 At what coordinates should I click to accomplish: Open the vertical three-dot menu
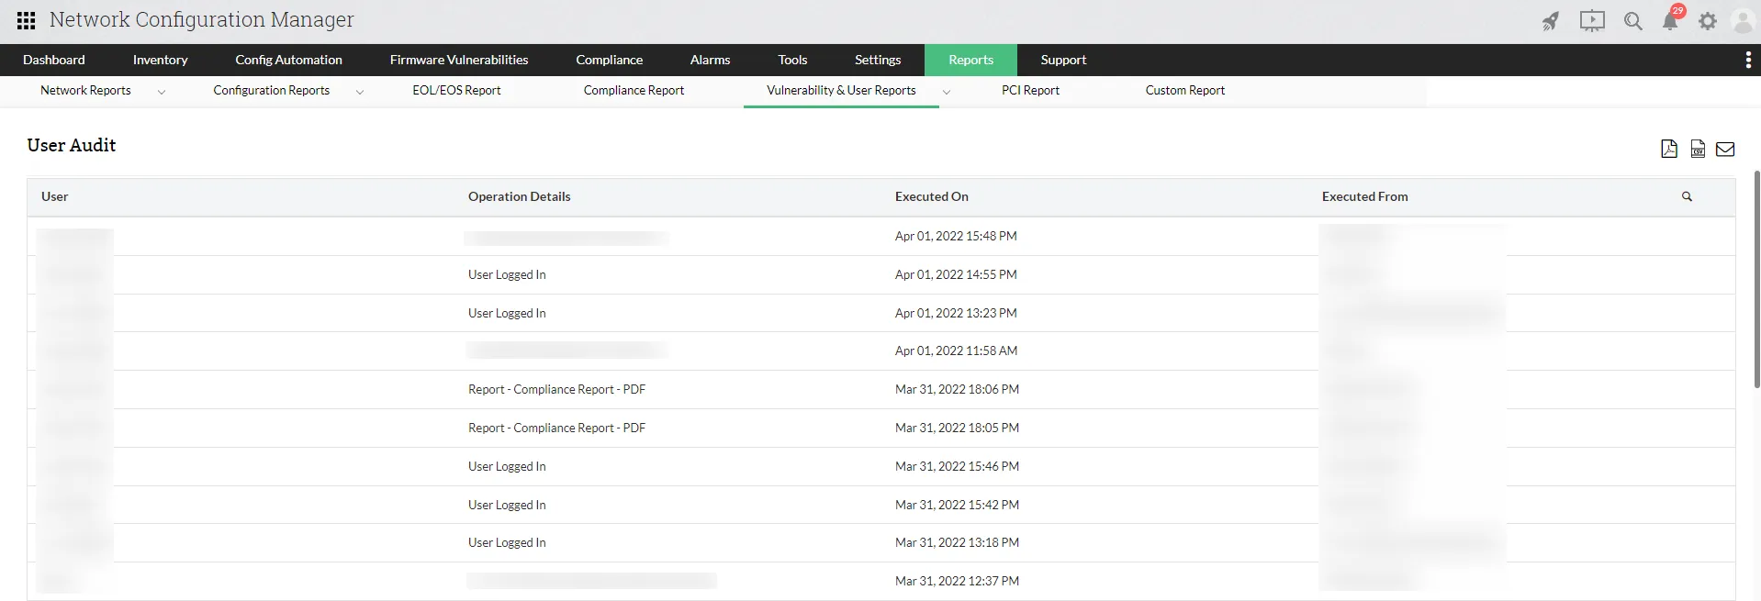click(1747, 60)
